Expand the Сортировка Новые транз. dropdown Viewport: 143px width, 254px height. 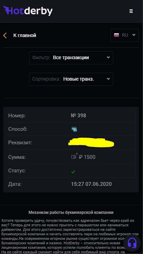click(71, 79)
